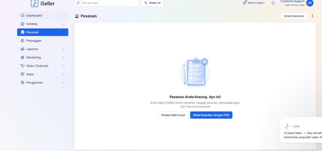Expand the Katalog submenu chevron
Image resolution: width=322 pixels, height=151 pixels.
(64, 24)
